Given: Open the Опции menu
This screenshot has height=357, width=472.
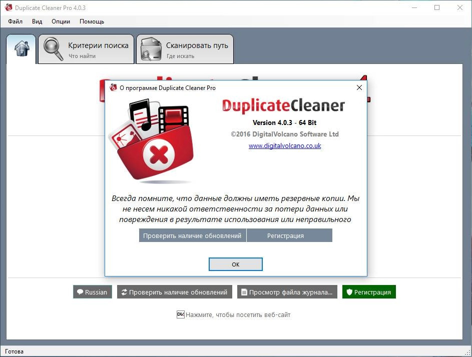Looking at the screenshot, I should pos(61,21).
